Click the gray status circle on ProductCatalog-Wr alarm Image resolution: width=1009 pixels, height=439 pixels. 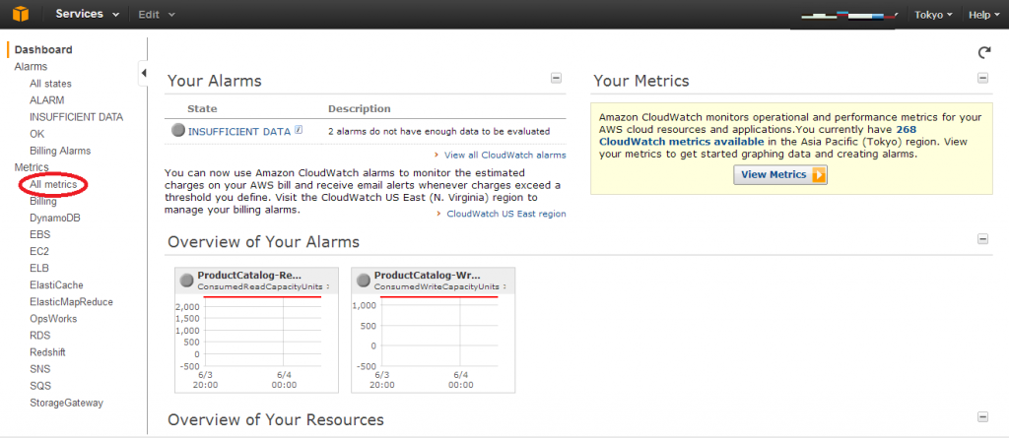click(363, 281)
